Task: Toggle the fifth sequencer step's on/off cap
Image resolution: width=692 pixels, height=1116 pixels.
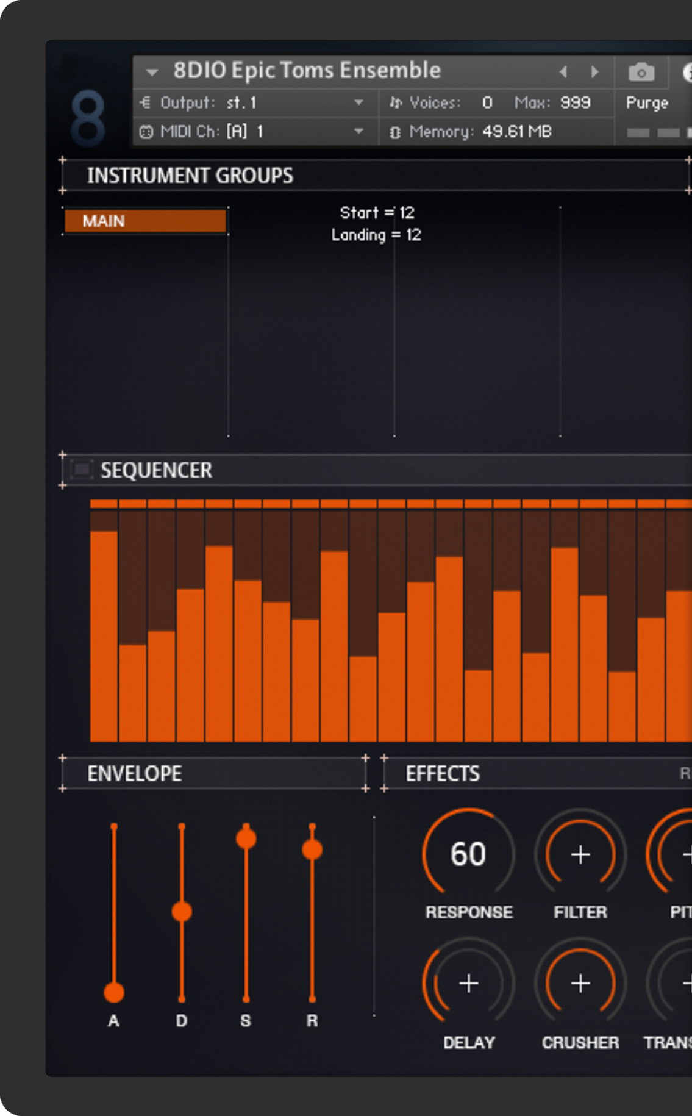Action: pos(219,504)
